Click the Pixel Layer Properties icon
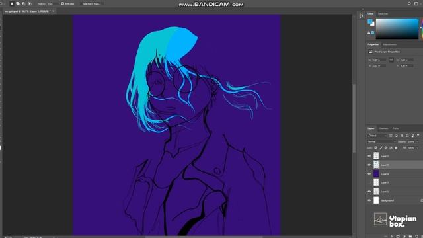The image size is (423, 238). (x=370, y=52)
